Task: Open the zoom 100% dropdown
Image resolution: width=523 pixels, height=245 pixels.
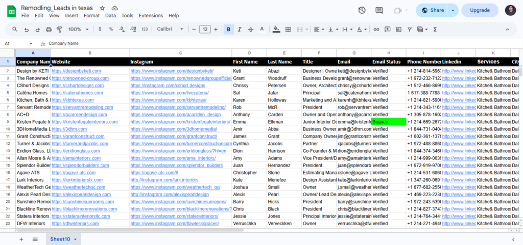Action: 78,29
